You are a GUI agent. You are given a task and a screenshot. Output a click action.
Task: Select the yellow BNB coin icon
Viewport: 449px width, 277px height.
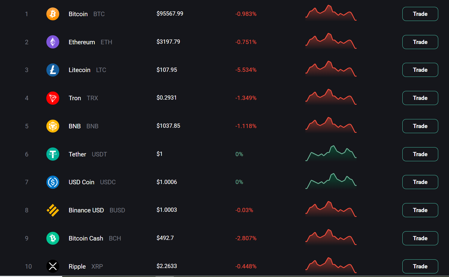click(x=53, y=126)
